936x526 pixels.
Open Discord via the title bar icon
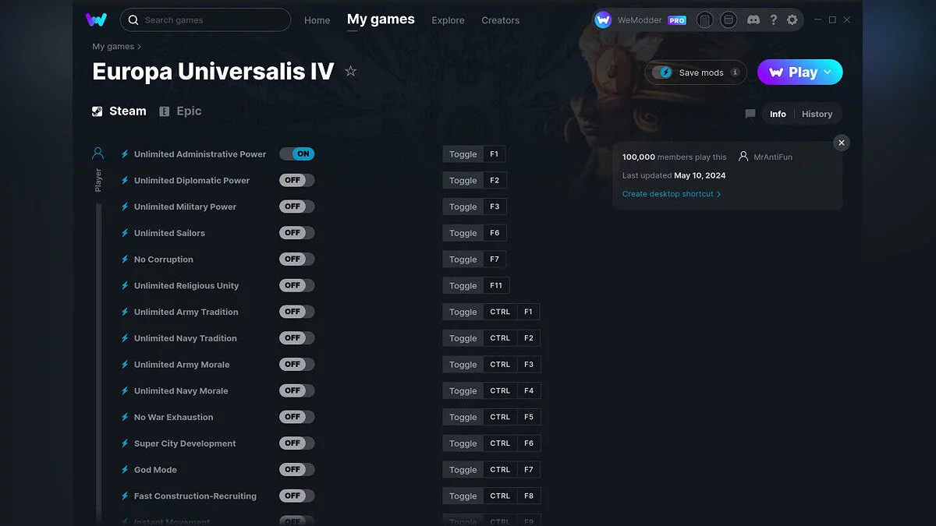point(753,19)
